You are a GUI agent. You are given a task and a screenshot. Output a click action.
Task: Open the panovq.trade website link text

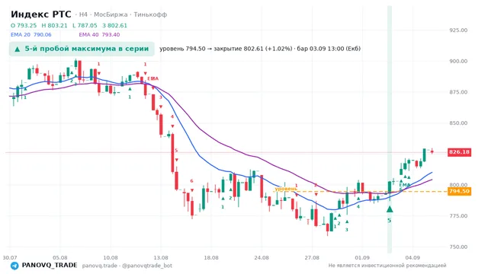100,266
